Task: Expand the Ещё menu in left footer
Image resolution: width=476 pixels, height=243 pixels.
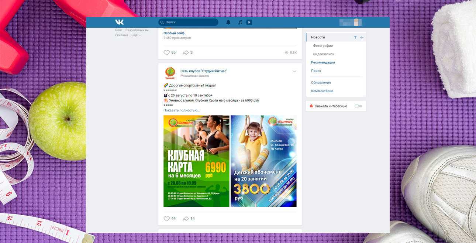Action: coord(136,35)
